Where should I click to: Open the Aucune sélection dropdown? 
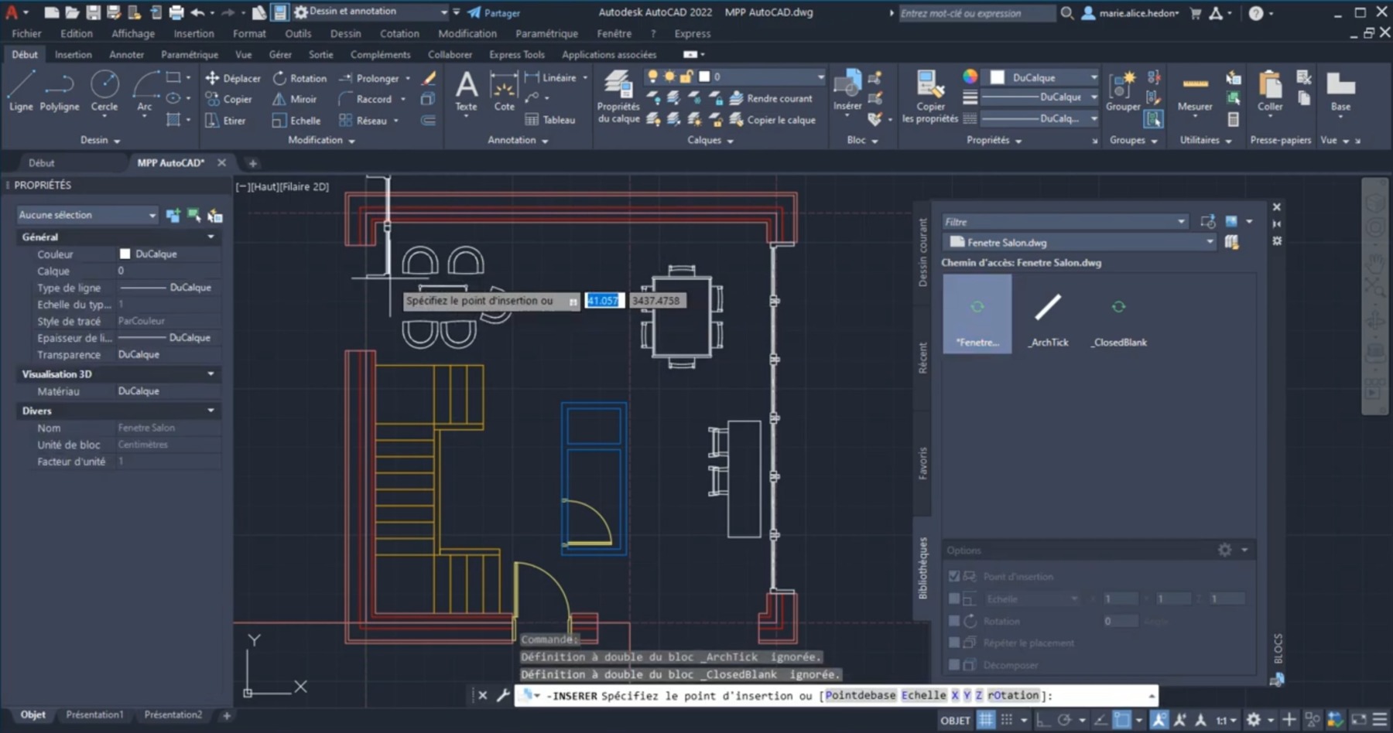pos(87,215)
